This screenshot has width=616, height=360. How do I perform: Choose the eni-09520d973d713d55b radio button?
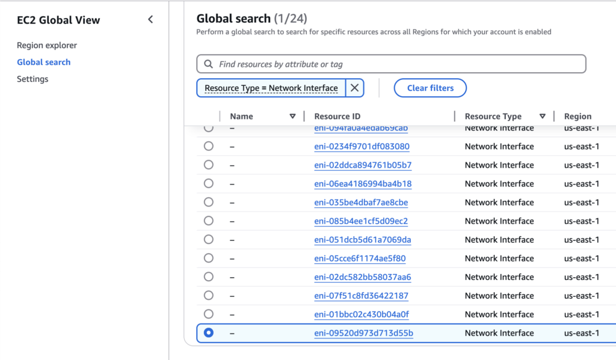click(x=209, y=332)
